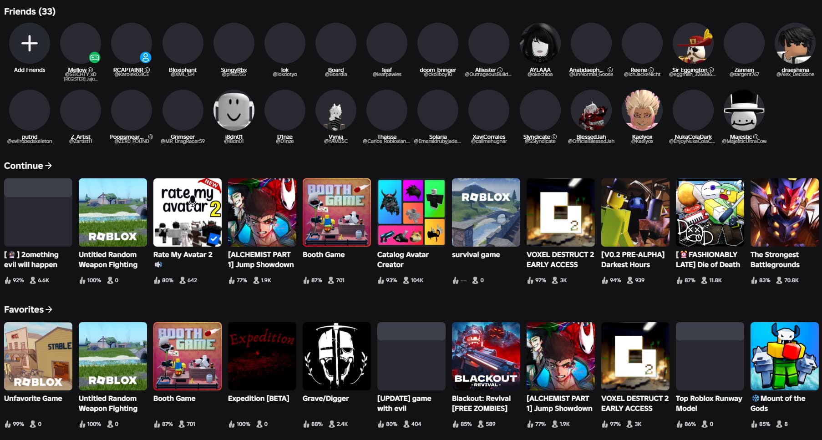
Task: Click friend name Board
Action: coord(336,70)
